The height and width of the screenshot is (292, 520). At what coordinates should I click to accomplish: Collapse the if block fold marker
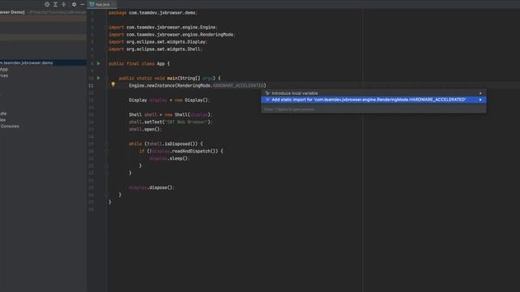[106, 151]
